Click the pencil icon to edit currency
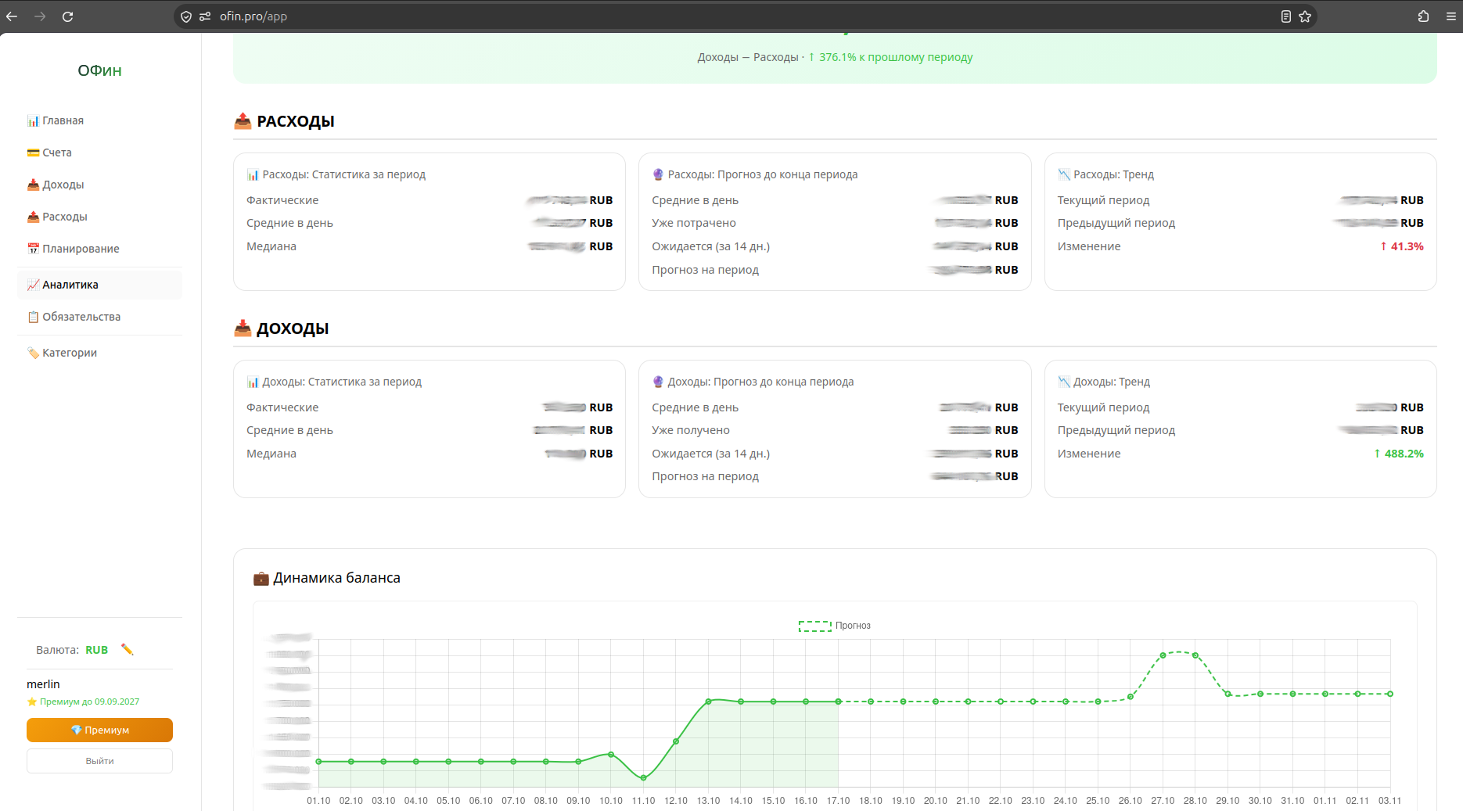The height and width of the screenshot is (811, 1463). pos(127,649)
